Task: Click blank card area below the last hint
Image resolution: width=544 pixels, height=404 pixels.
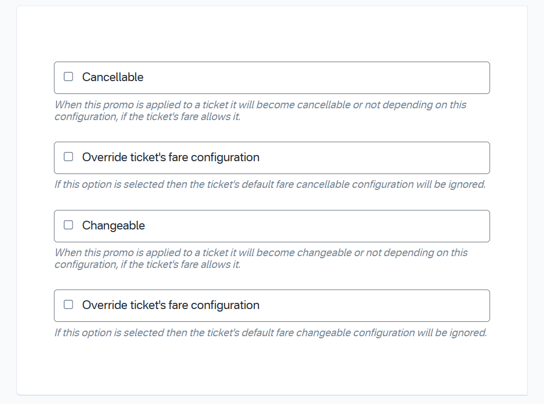Action: 271,367
